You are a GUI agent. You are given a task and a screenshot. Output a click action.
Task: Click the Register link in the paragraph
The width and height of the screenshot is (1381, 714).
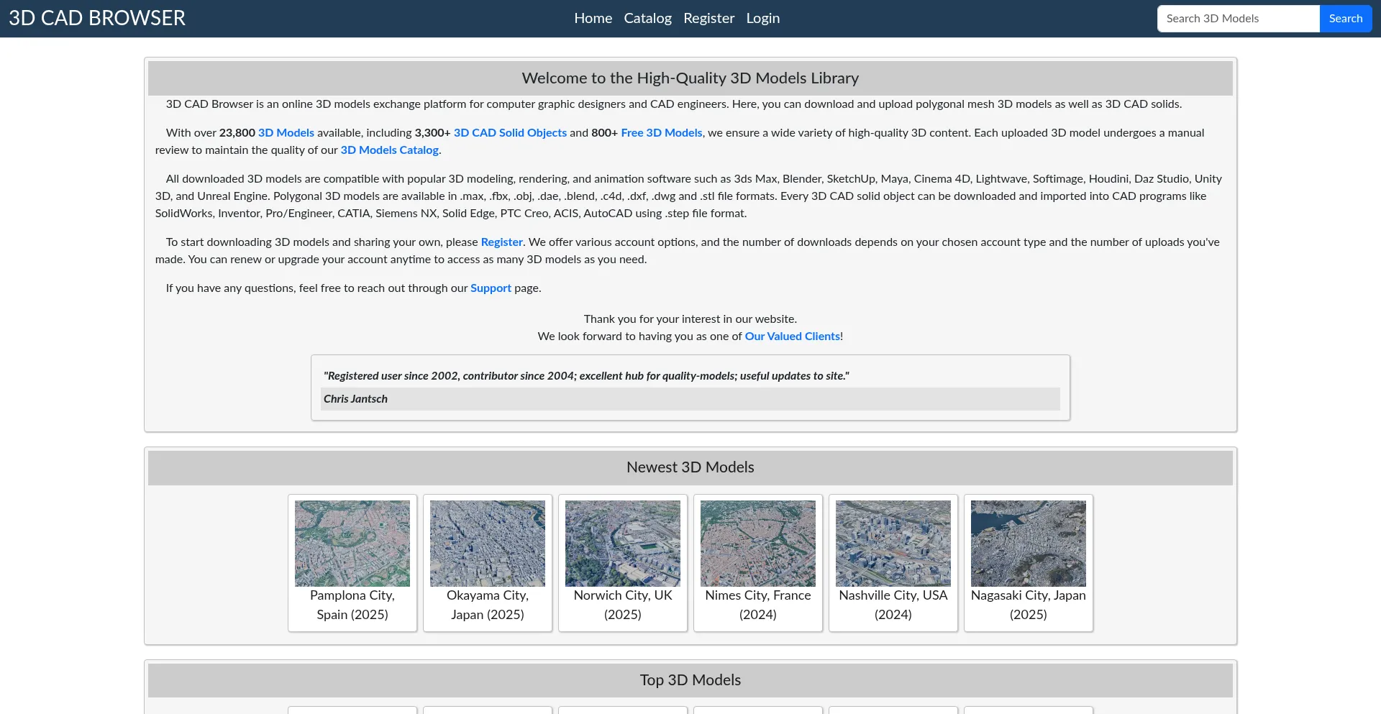click(x=501, y=242)
